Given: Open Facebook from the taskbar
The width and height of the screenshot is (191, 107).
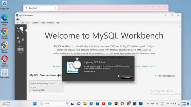Looking at the screenshot, I should 110,104.
